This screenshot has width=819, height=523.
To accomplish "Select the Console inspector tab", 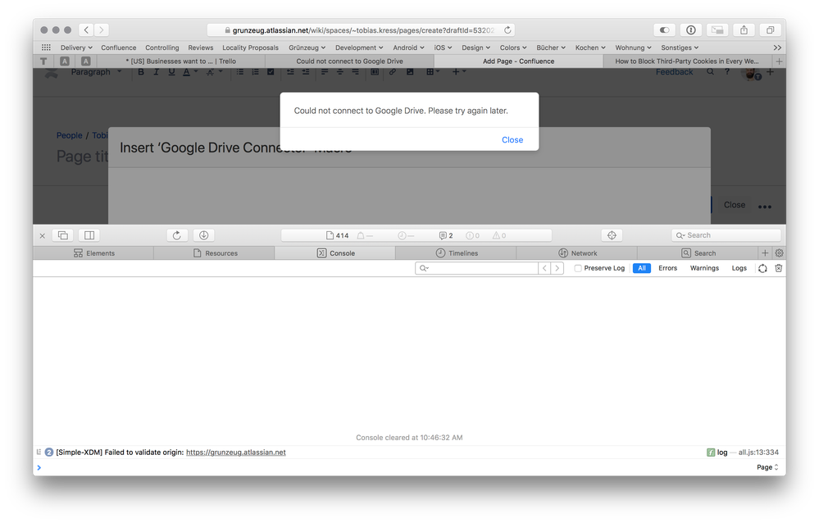I will tap(335, 252).
